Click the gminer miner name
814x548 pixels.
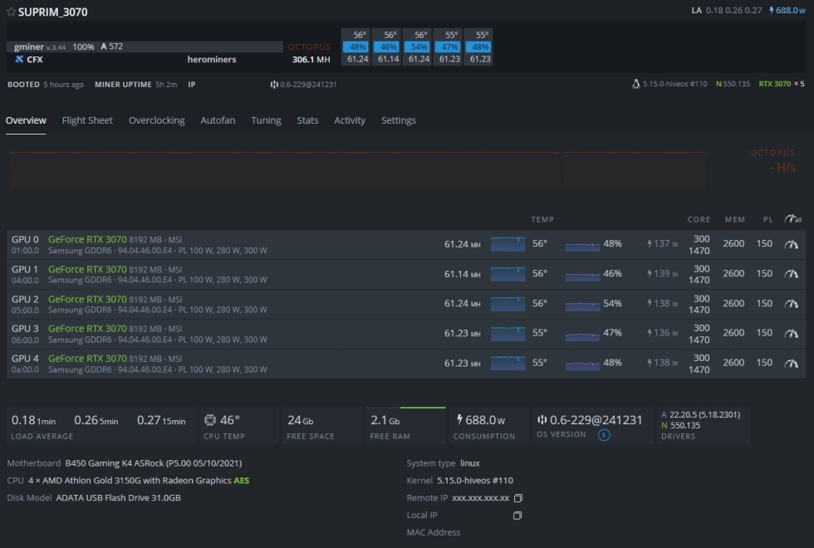coord(28,46)
